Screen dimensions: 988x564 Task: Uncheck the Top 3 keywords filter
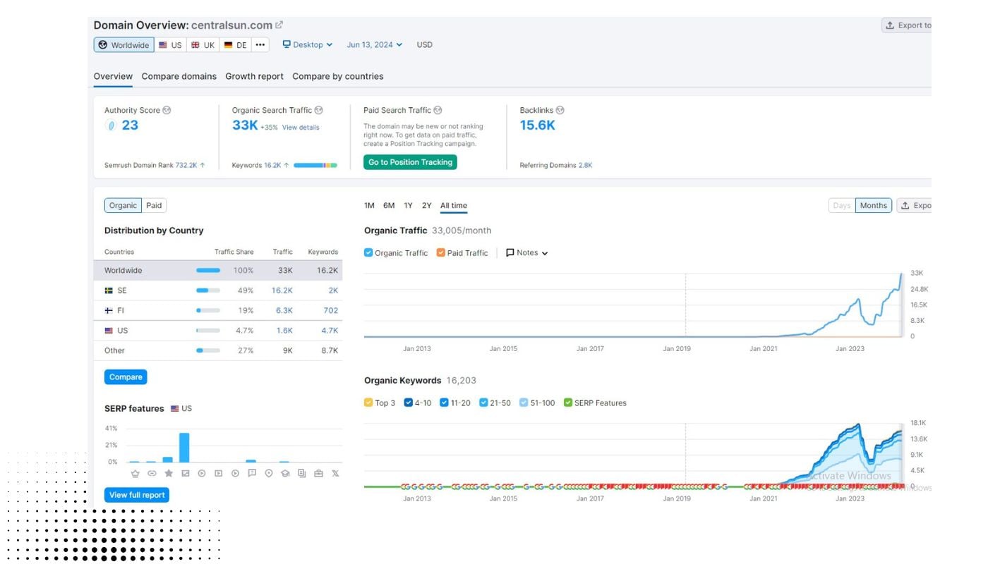(368, 403)
